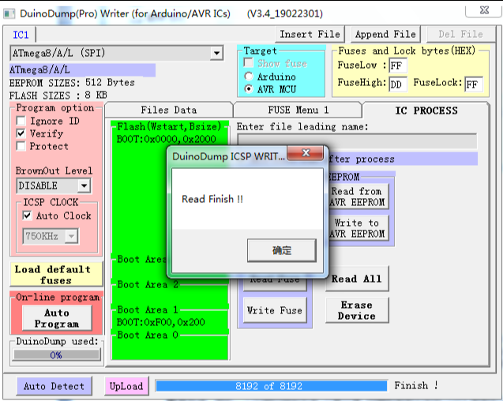The width and height of the screenshot is (503, 401).
Task: Expand the BrownOut Level DISABLE dropdown
Action: [x=84, y=186]
